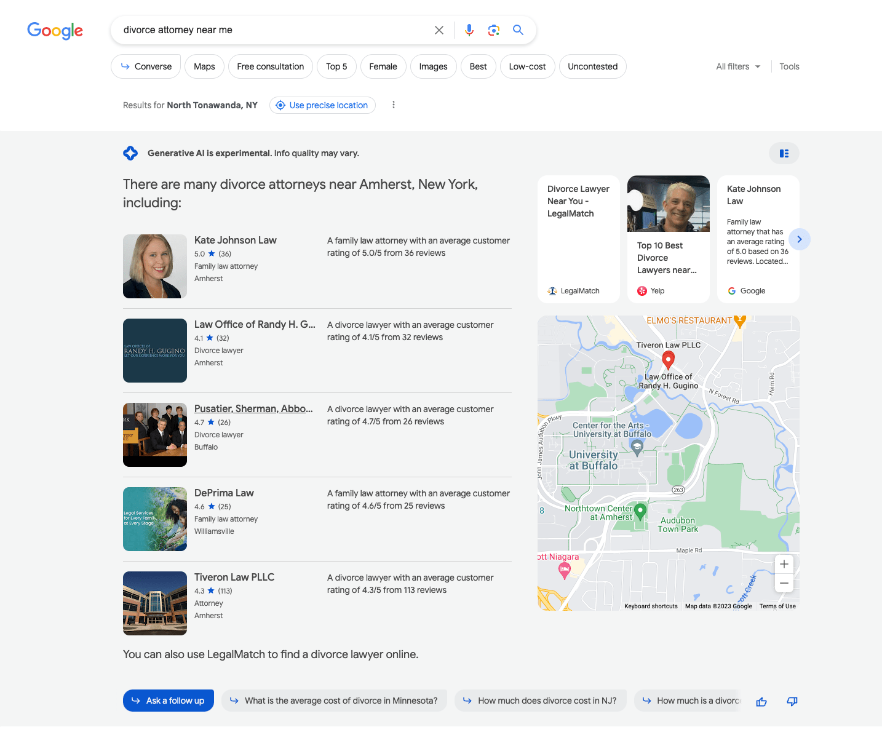Screen dimensions: 882x743
Task: Select the Converse filter chip
Action: 146,66
